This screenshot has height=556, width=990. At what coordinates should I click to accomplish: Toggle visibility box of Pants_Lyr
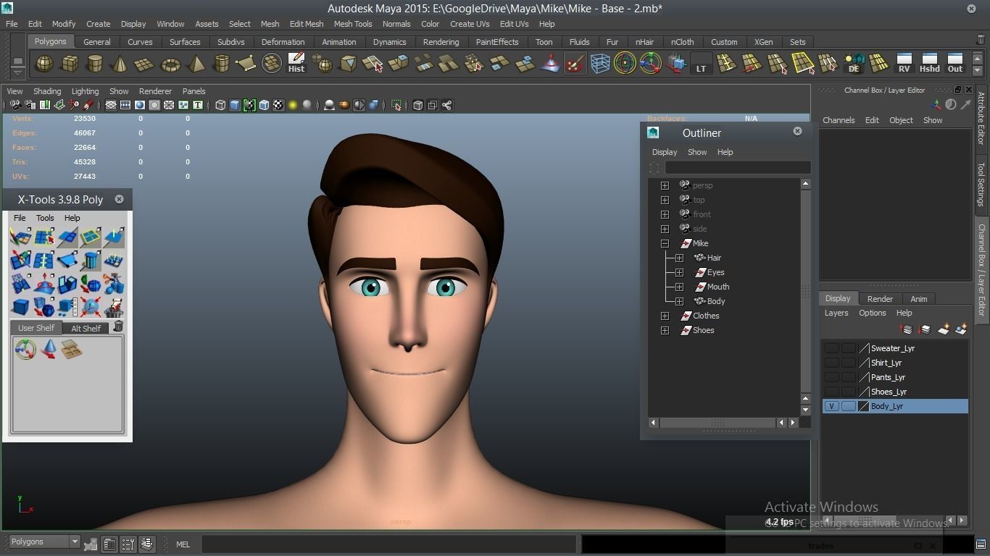(x=831, y=377)
